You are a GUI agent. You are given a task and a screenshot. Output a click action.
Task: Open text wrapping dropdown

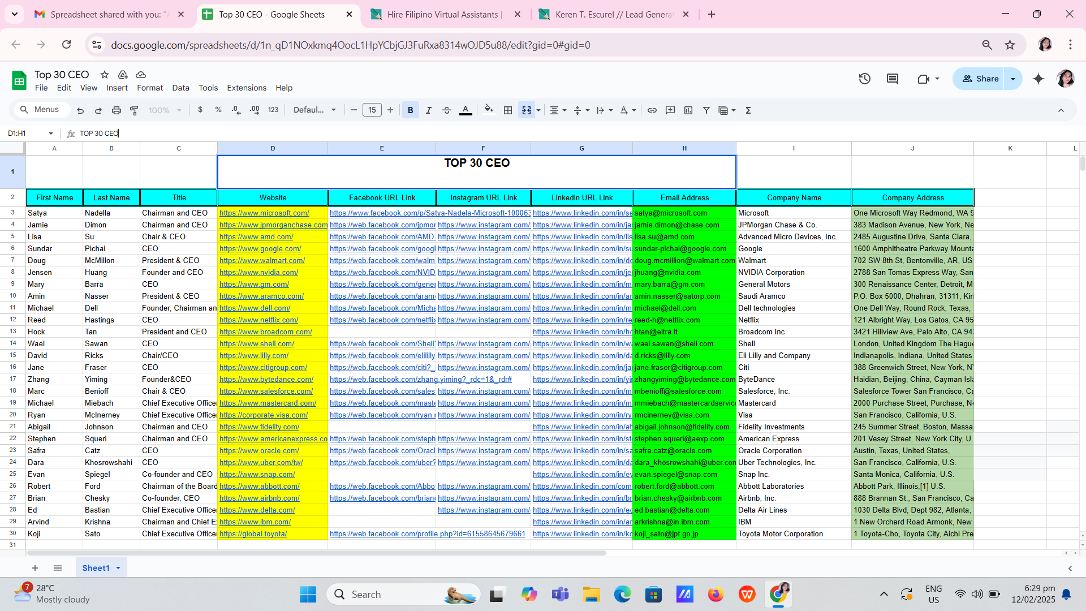(x=605, y=110)
